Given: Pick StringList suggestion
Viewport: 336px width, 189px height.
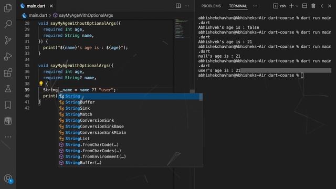Looking at the screenshot, I should point(131,139).
